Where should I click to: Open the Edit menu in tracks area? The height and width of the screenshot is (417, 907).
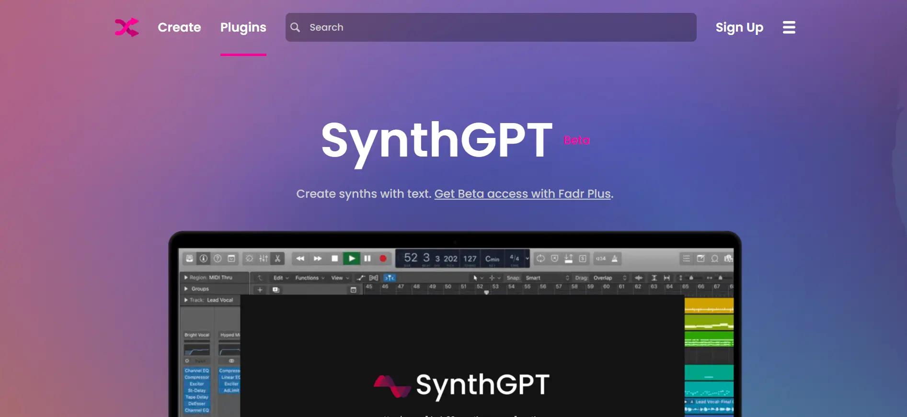(281, 278)
